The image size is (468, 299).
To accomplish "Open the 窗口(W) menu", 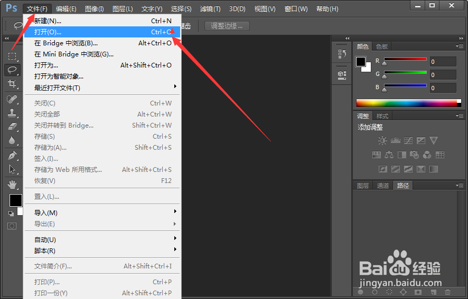I will pos(296,8).
